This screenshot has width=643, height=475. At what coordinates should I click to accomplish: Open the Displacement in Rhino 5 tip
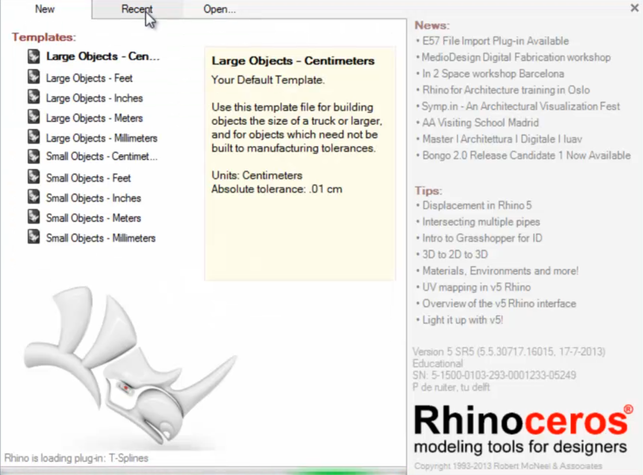(477, 205)
